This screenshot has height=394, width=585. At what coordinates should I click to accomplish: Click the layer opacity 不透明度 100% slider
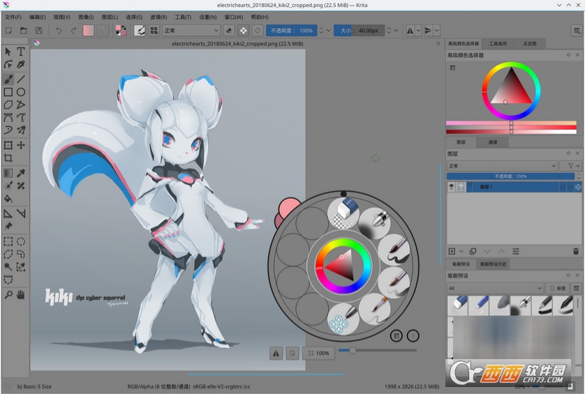point(511,176)
